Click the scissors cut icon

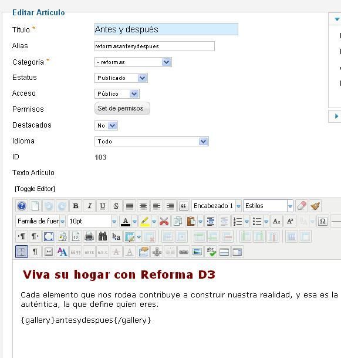[x=164, y=221]
